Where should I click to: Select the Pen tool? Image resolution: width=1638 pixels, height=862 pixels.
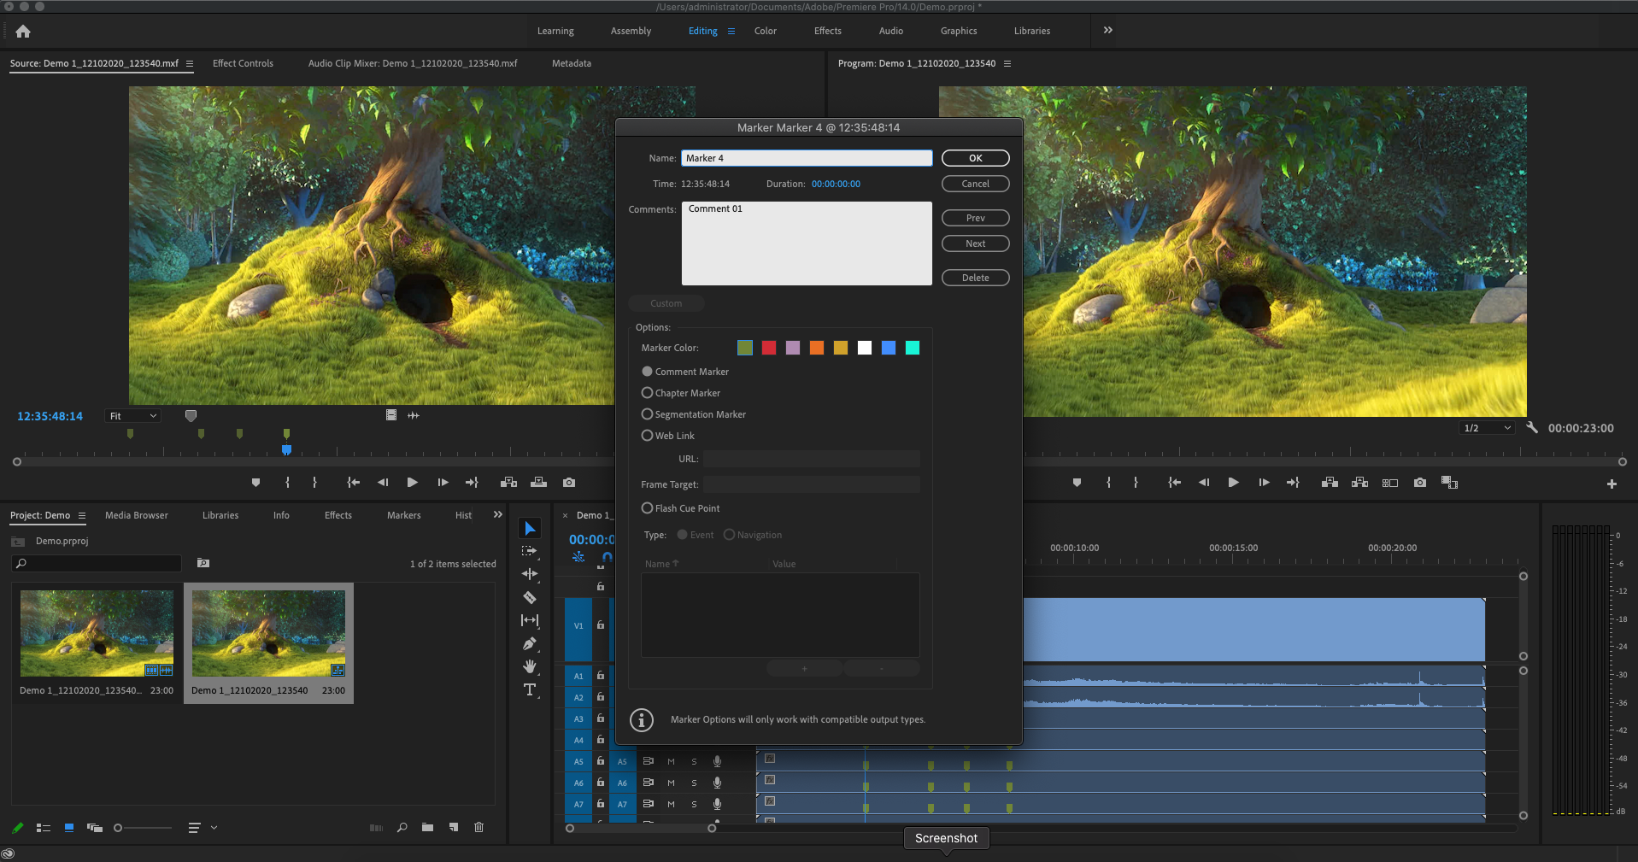click(x=530, y=643)
